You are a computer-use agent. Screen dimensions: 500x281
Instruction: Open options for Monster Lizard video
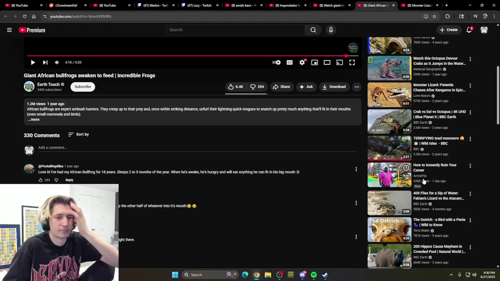tap(470, 85)
